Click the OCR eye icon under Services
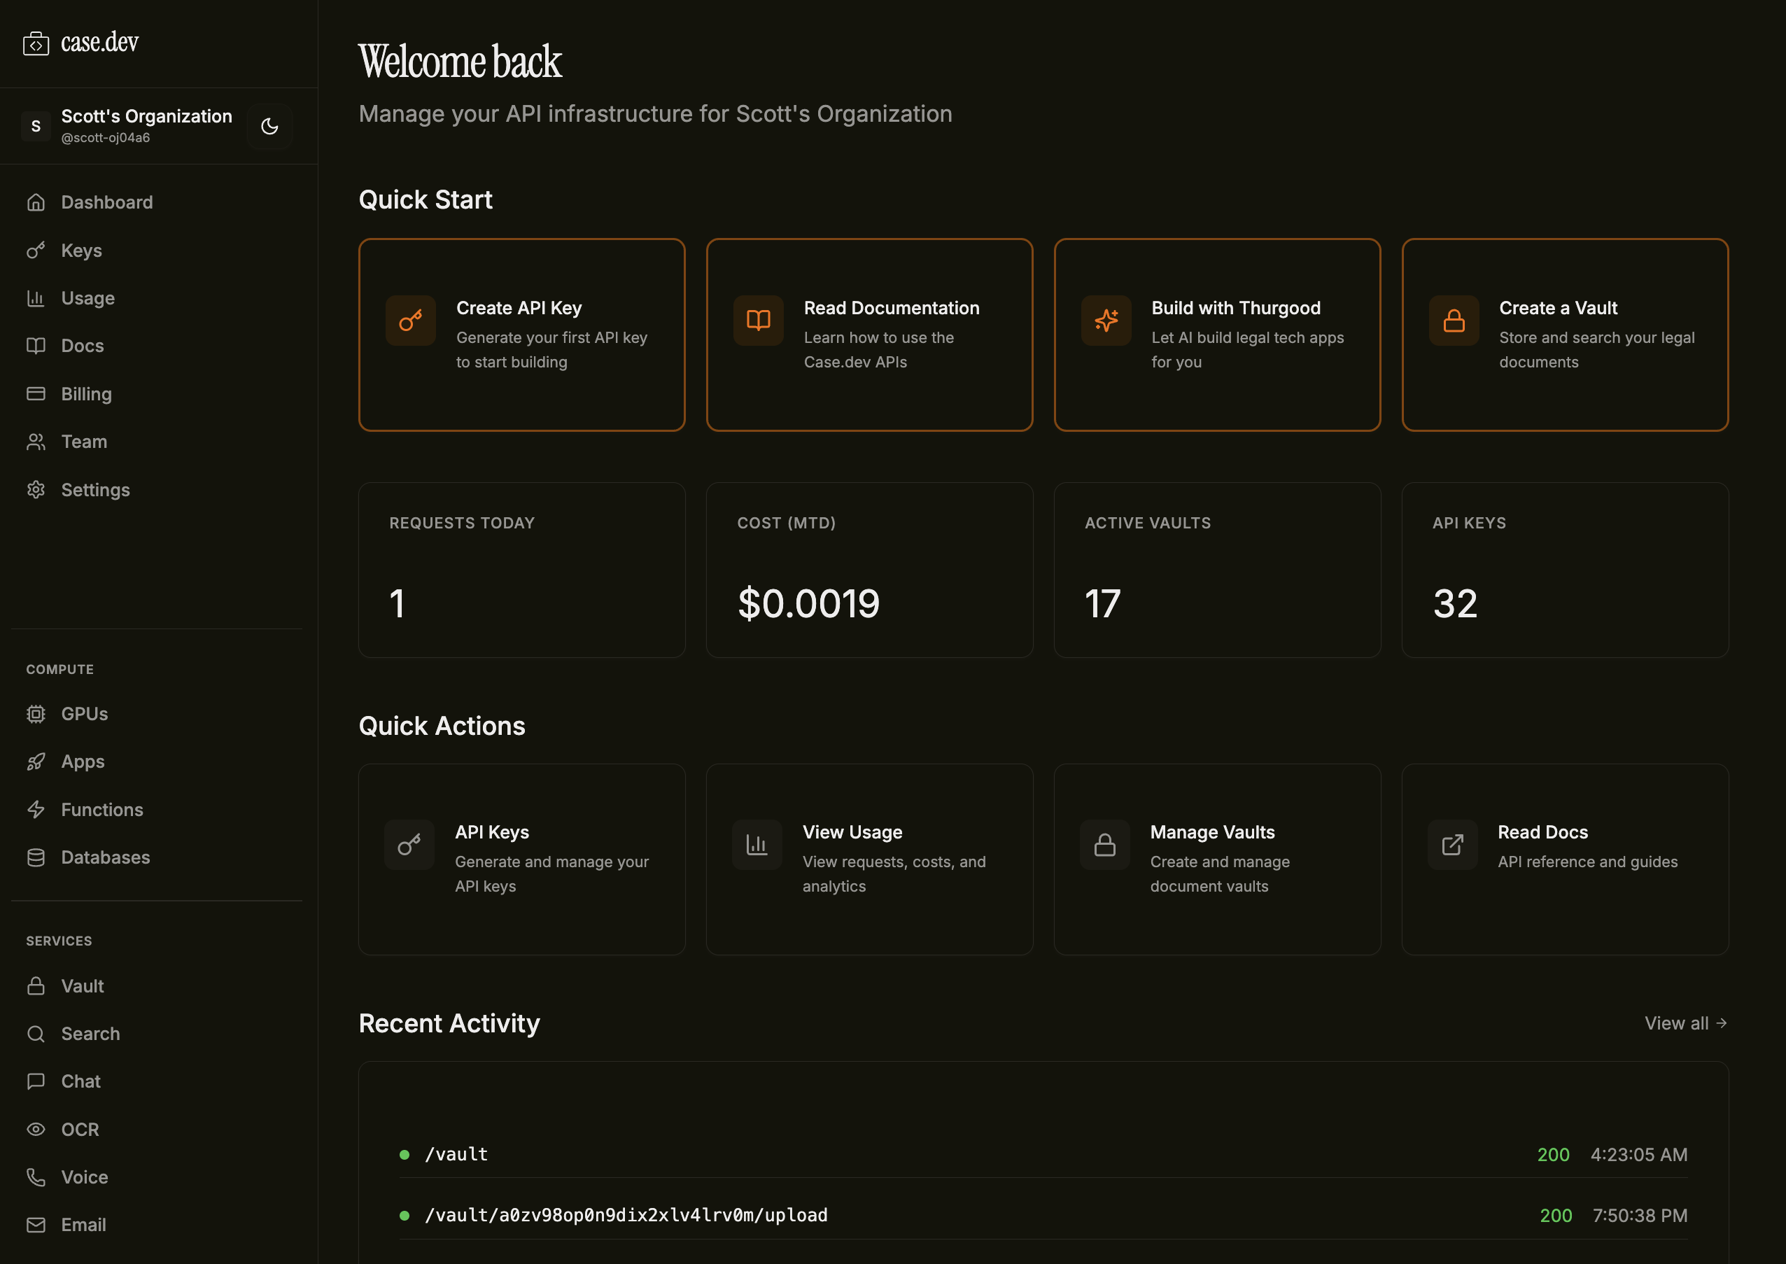This screenshot has height=1264, width=1786. (x=36, y=1128)
